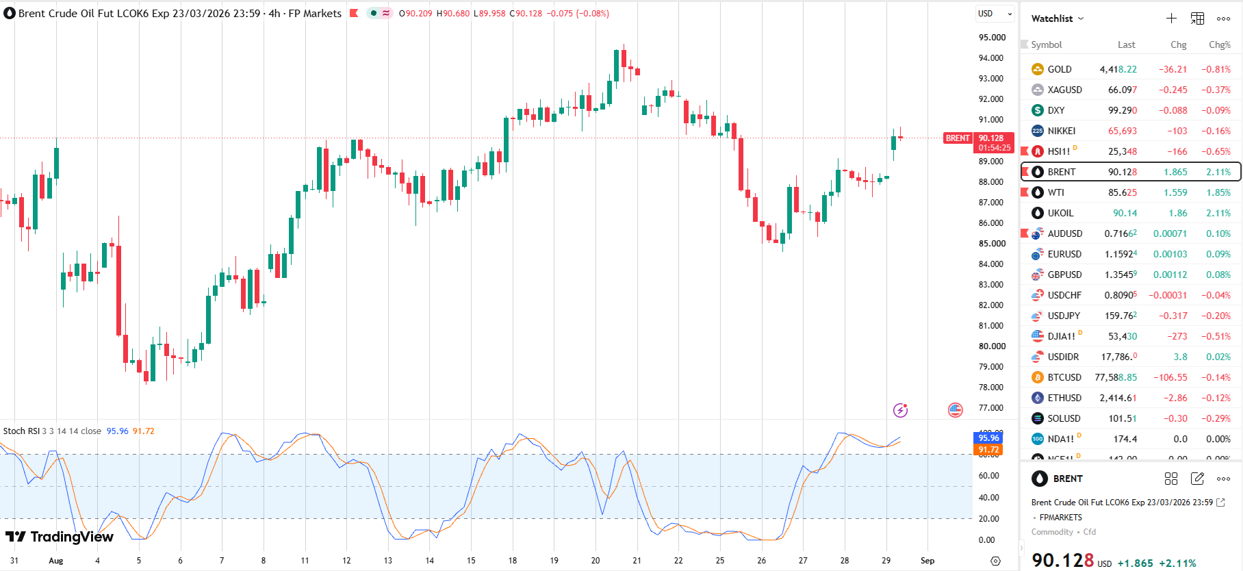This screenshot has height=571, width=1243.
Task: Click the 95.000 price scale label
Action: [992, 38]
